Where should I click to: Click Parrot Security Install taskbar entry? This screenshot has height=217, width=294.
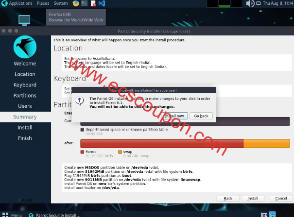pyautogui.click(x=54, y=215)
